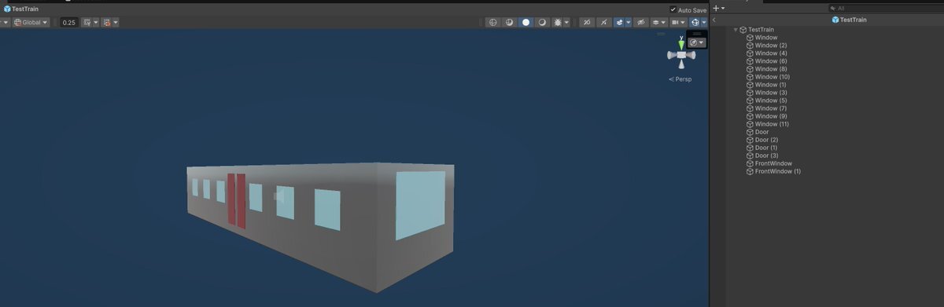
Task: Select FrontWindow (1) object
Action: click(777, 171)
